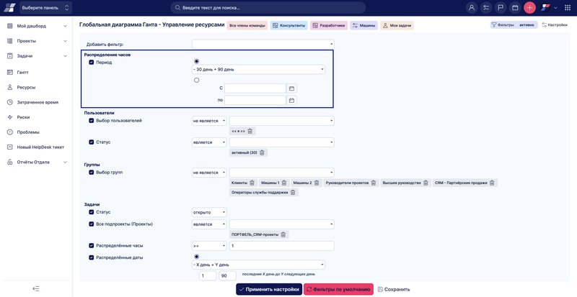Screen dimensions: 577x297
Task: Click the red plus create button
Action: coord(529,8)
